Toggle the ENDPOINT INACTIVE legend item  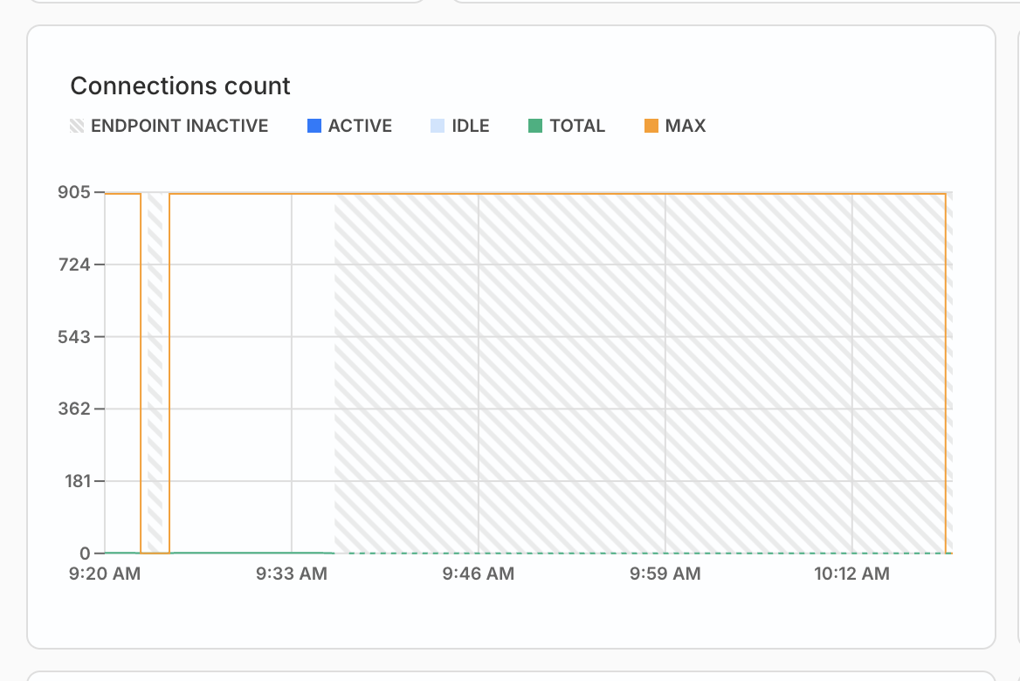(169, 126)
